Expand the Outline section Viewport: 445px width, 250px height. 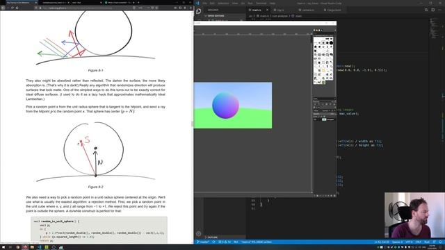(x=224, y=237)
